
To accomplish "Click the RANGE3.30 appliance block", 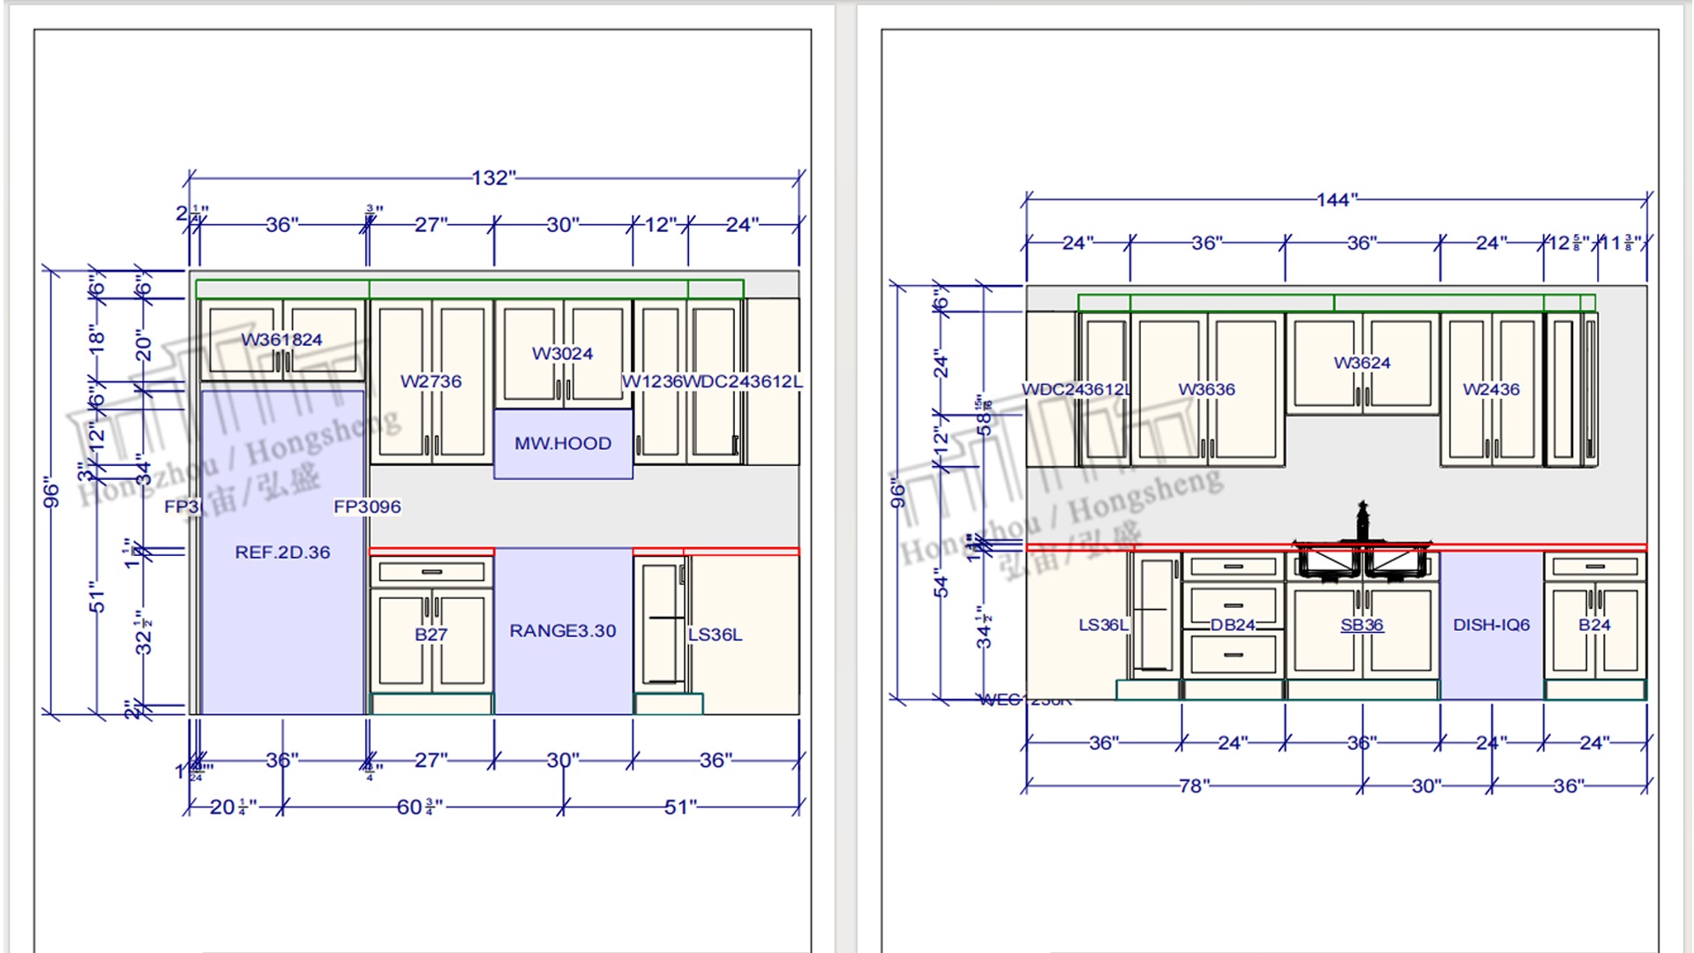I will click(x=563, y=631).
